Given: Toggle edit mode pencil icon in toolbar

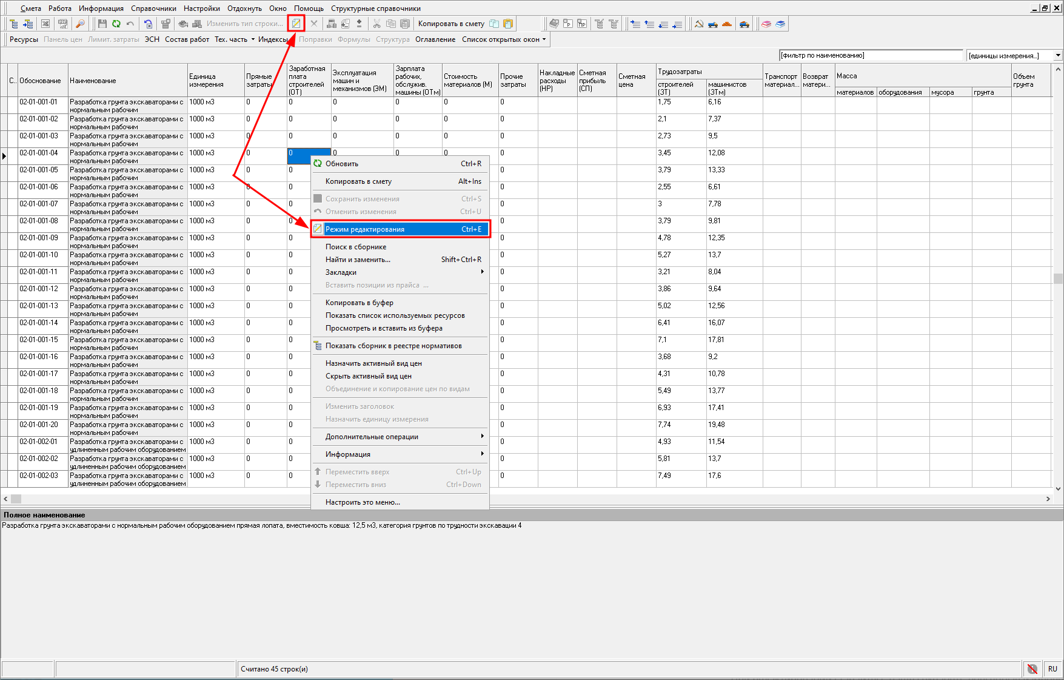Looking at the screenshot, I should pyautogui.click(x=296, y=24).
